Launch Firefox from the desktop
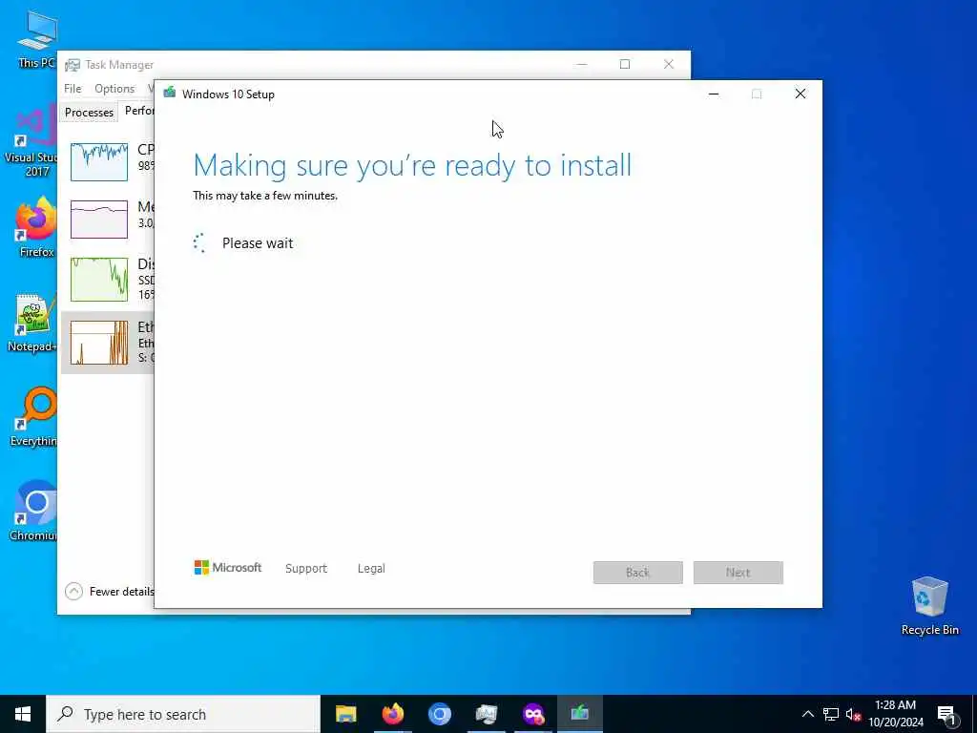The width and height of the screenshot is (977, 733). click(36, 227)
